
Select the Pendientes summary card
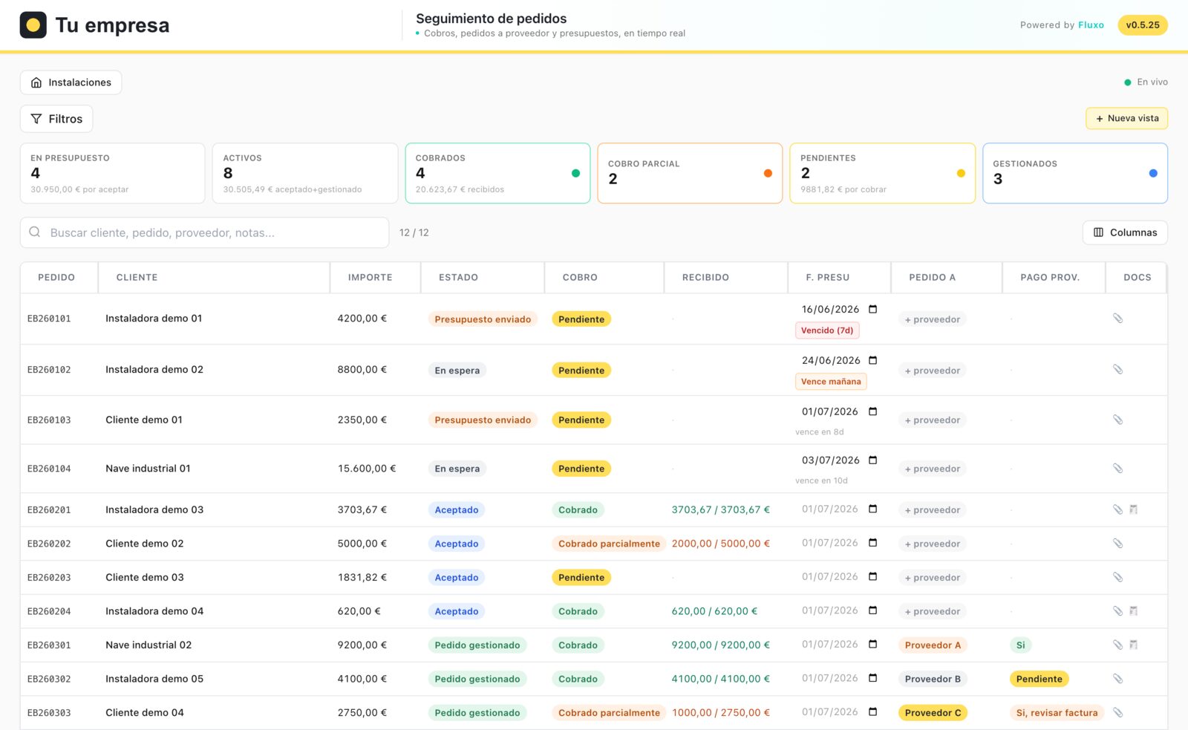click(882, 173)
